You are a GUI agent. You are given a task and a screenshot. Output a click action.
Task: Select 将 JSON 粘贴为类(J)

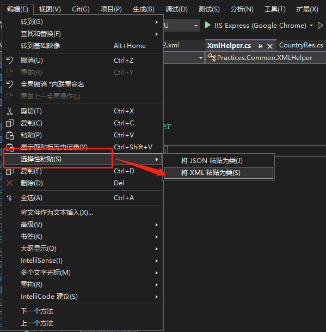point(218,161)
